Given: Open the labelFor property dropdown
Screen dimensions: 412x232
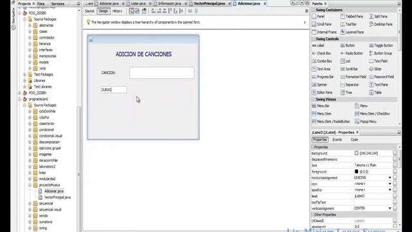Looking at the screenshot, I should coord(390,190).
